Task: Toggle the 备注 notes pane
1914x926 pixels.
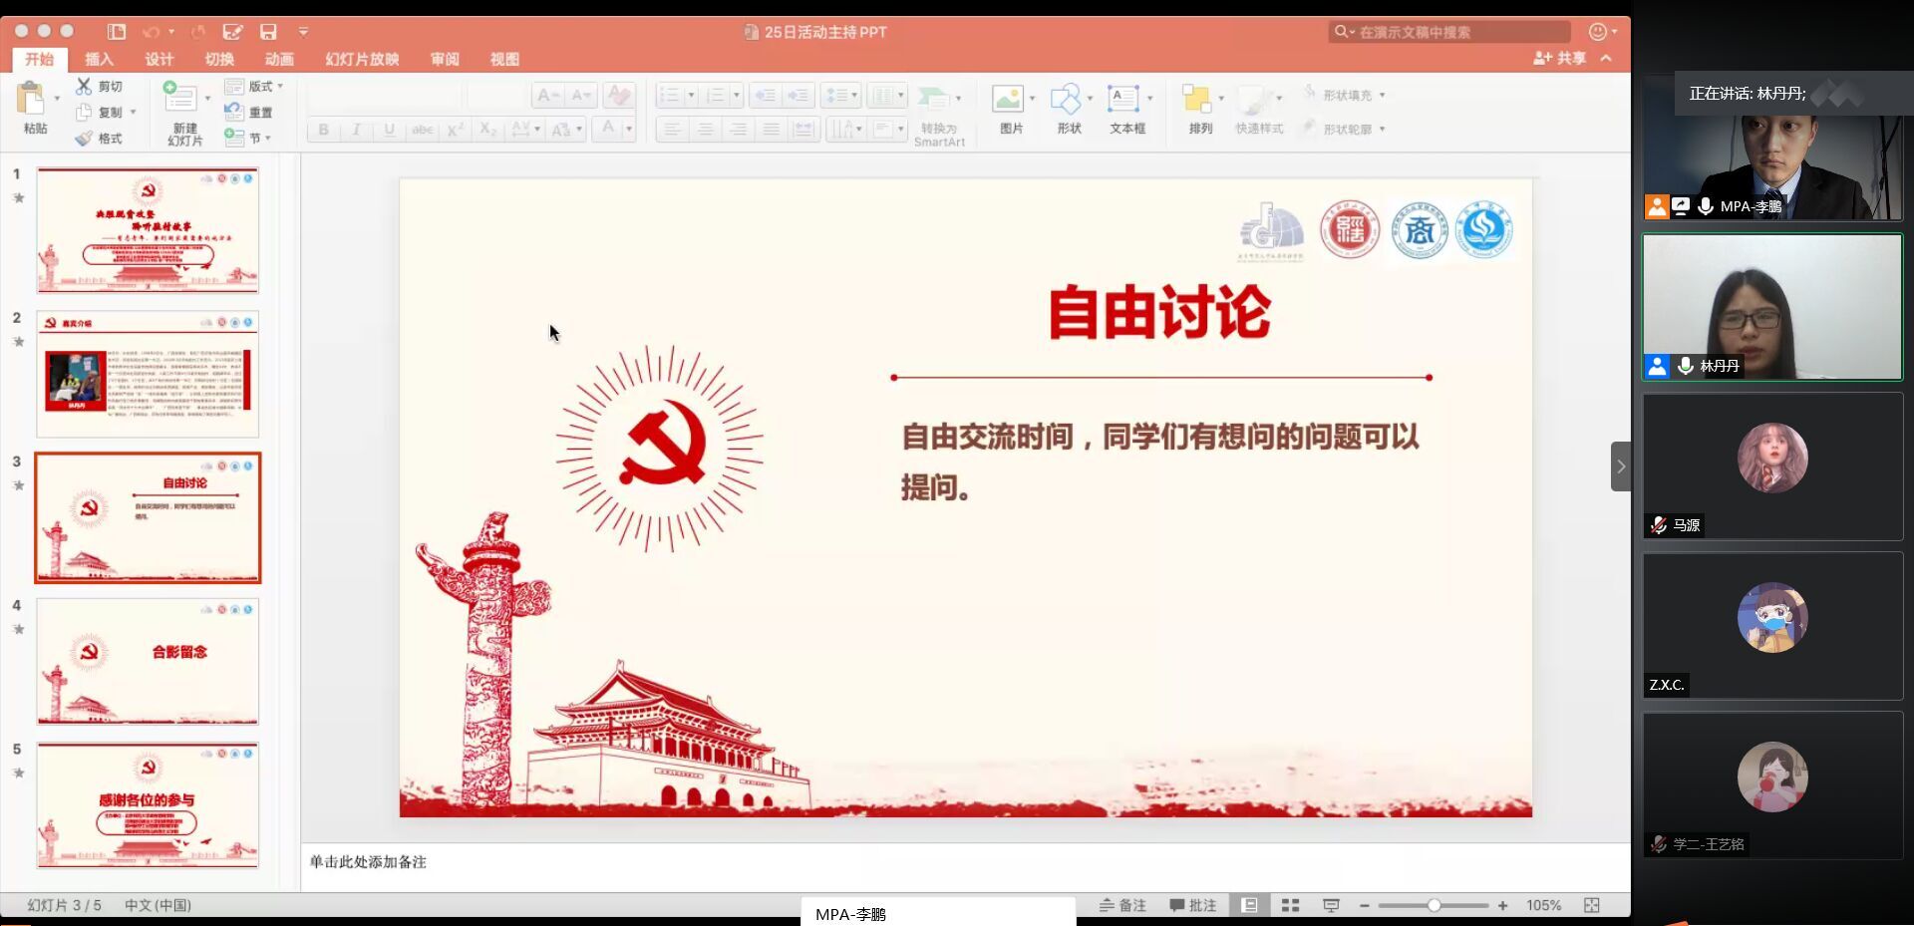Action: coord(1122,905)
